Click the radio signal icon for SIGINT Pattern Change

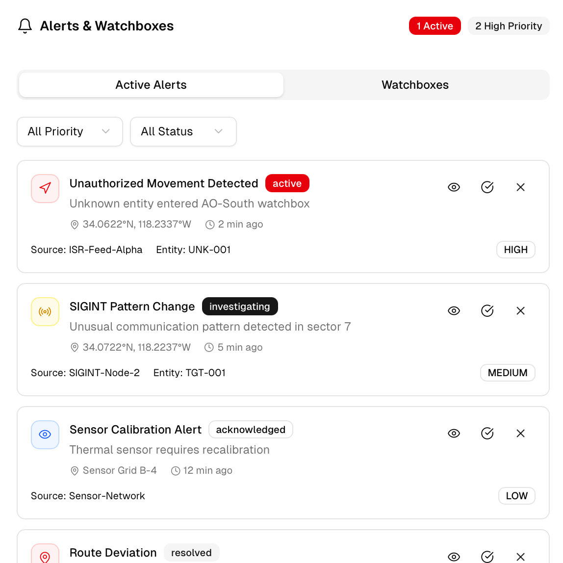point(45,311)
